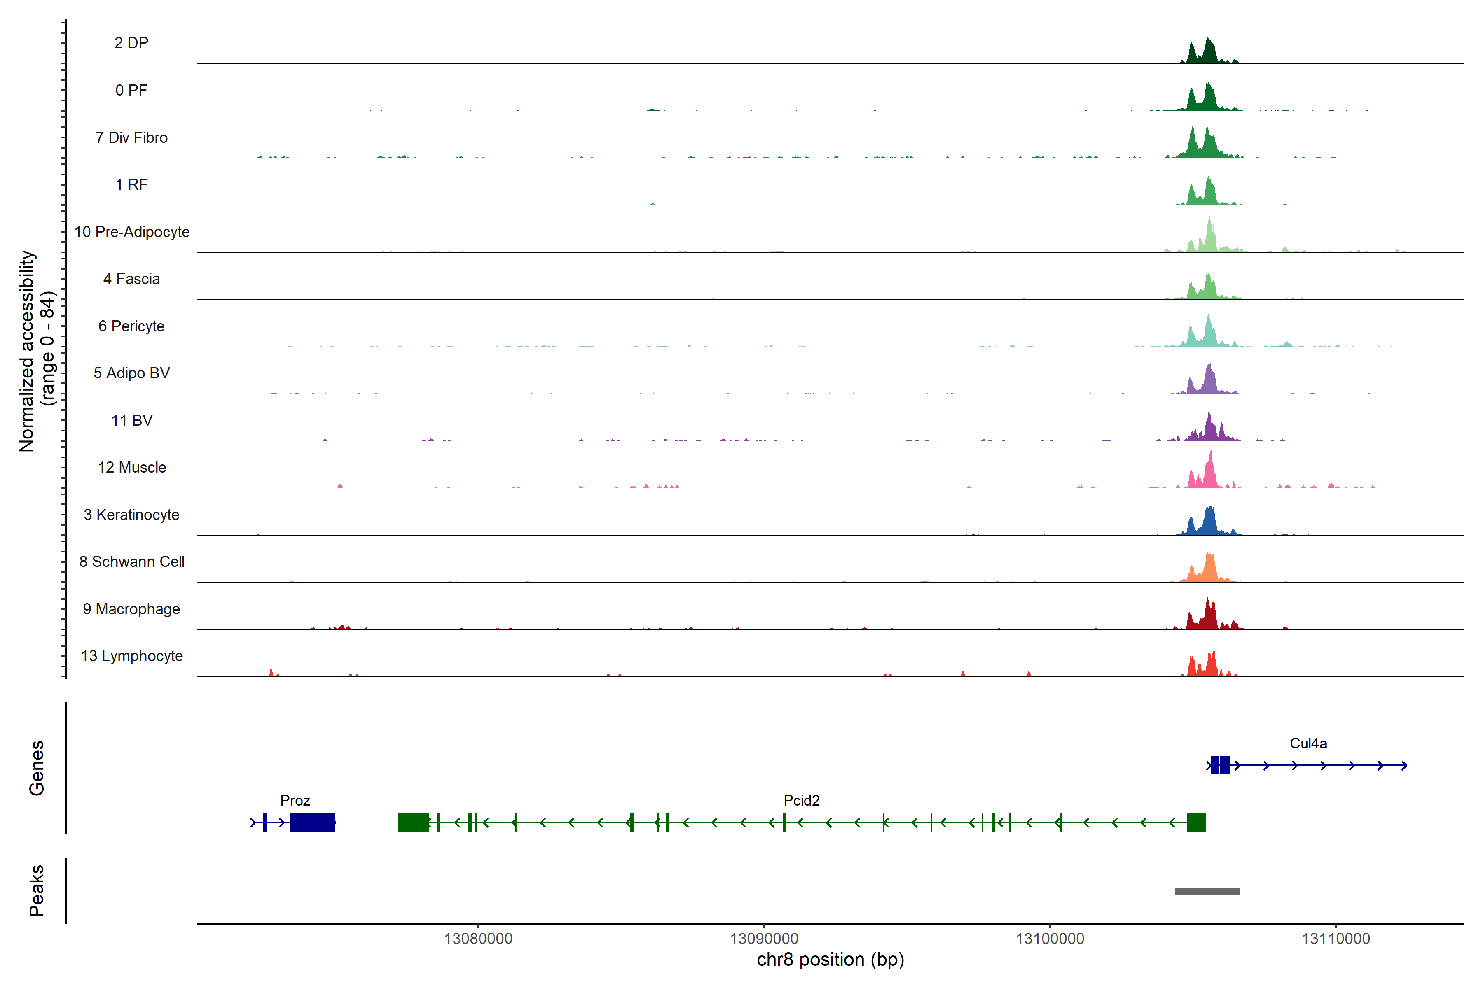Click the Proz gene label
This screenshot has height=988, width=1483.
pyautogui.click(x=295, y=800)
